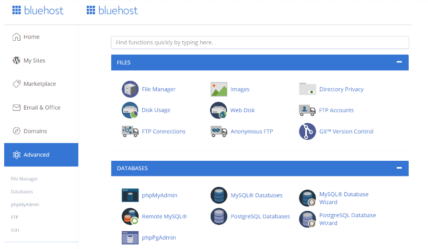428x249 pixels.
Task: Click the phpPgAdmin icon
Action: point(130,238)
